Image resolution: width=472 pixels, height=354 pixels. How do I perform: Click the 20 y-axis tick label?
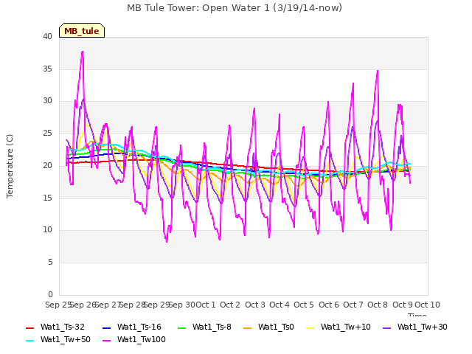(47, 165)
